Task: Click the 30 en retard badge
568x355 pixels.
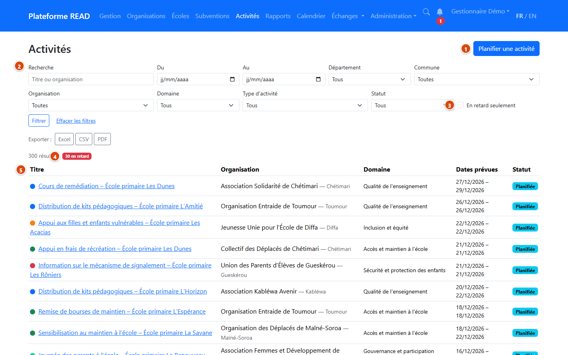Action: [x=77, y=156]
